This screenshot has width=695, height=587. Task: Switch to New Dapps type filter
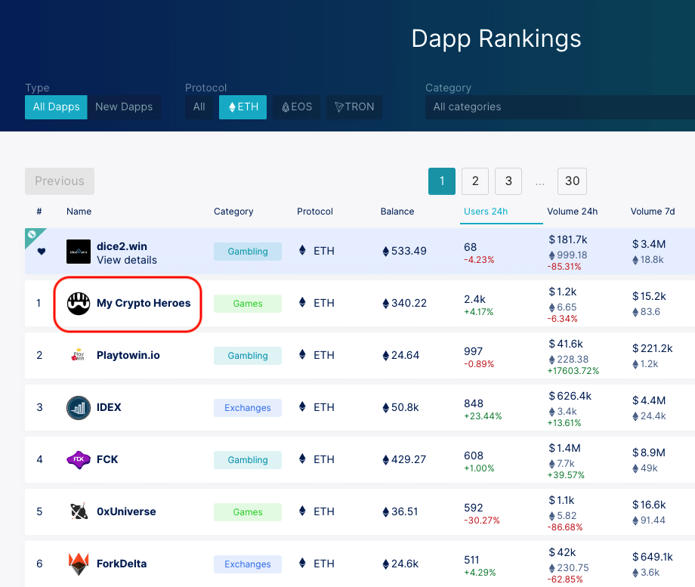124,107
